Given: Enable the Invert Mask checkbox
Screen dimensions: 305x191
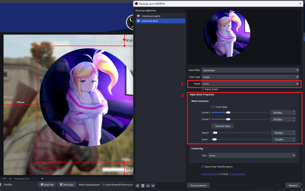Looking at the screenshot, I should pyautogui.click(x=213, y=107).
